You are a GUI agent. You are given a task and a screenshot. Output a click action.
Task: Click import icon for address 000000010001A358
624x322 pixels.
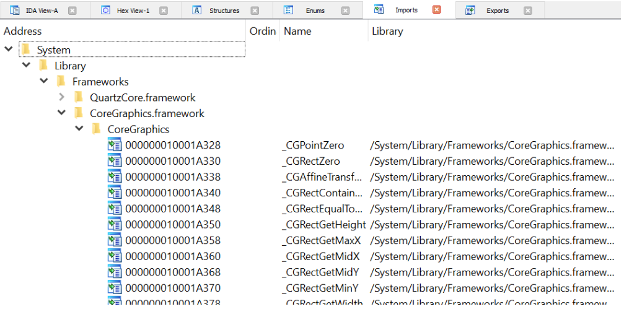[x=115, y=240]
